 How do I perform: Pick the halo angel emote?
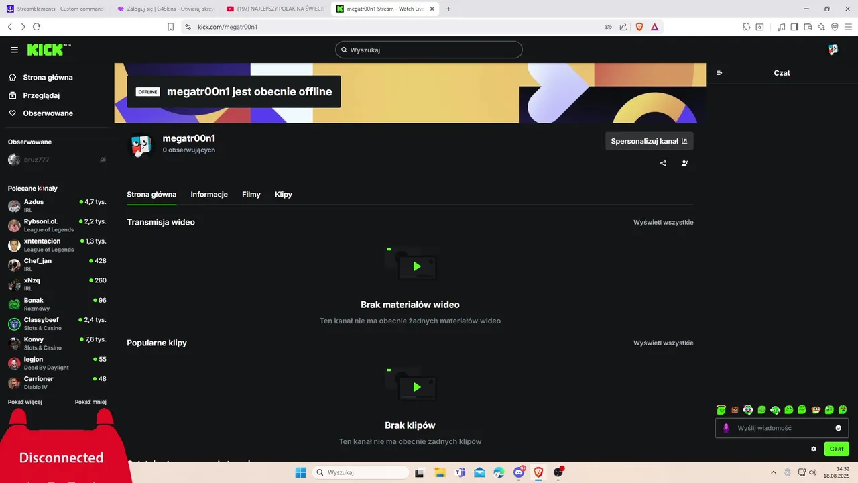[x=721, y=409]
